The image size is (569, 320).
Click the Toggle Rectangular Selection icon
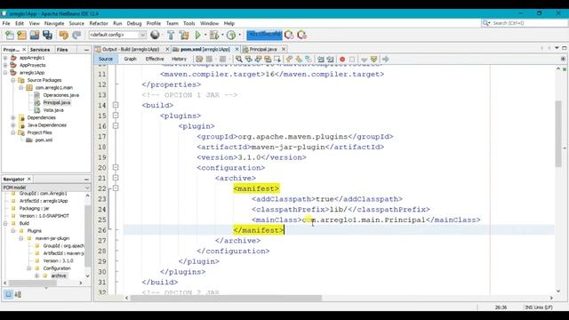[277, 59]
